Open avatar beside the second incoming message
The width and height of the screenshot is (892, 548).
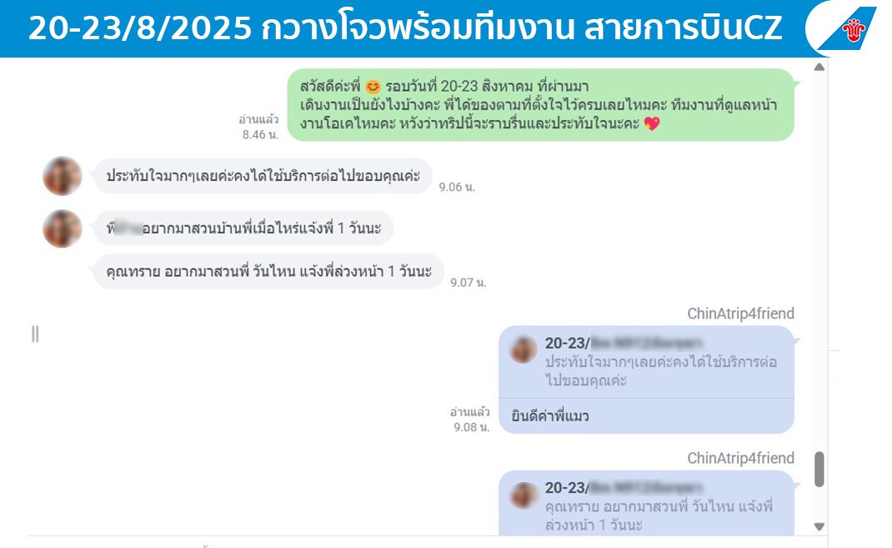click(63, 229)
